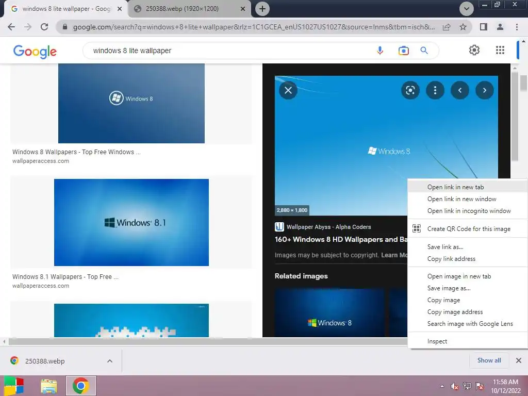Open Chrome's three-dot menu
The height and width of the screenshot is (396, 528).
click(x=517, y=27)
